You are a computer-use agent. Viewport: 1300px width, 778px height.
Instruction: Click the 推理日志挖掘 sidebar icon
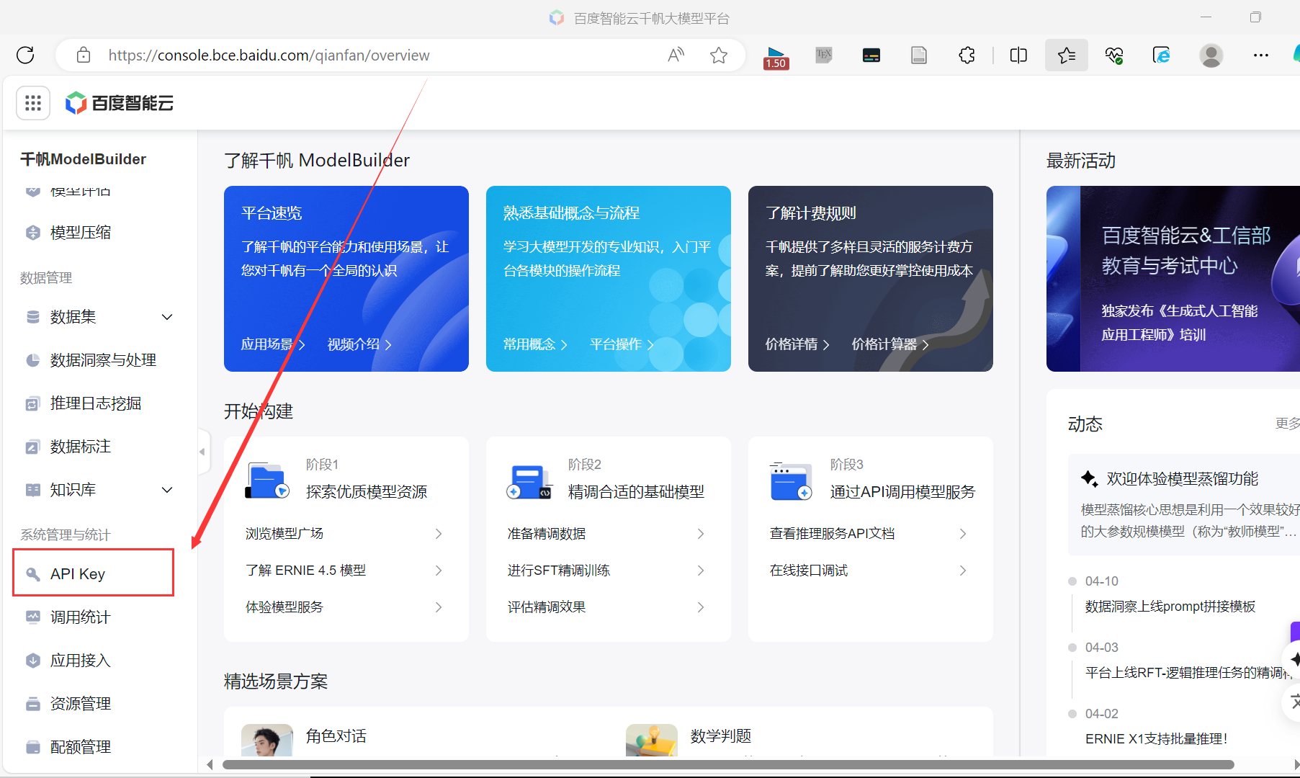pyautogui.click(x=32, y=403)
